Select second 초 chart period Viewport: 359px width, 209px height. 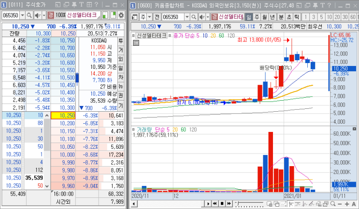pos(289,17)
